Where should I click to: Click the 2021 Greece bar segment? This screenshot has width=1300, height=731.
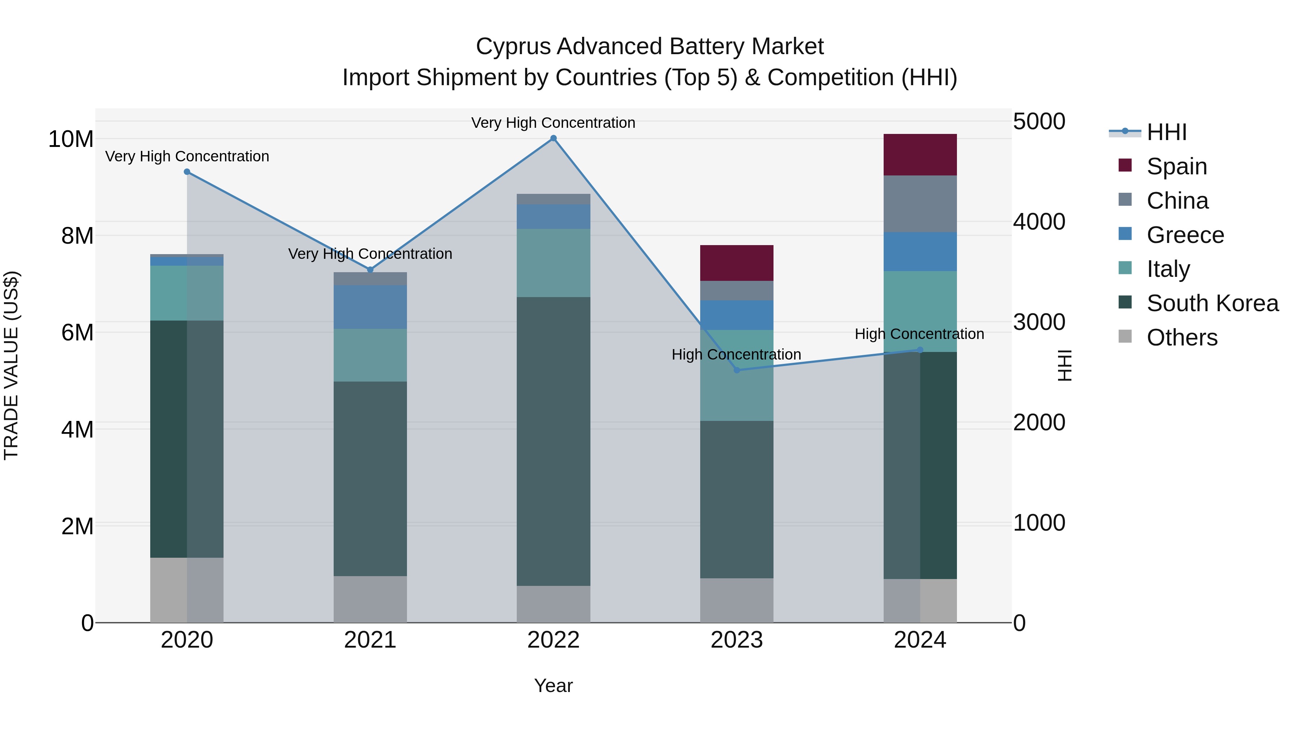pos(370,307)
